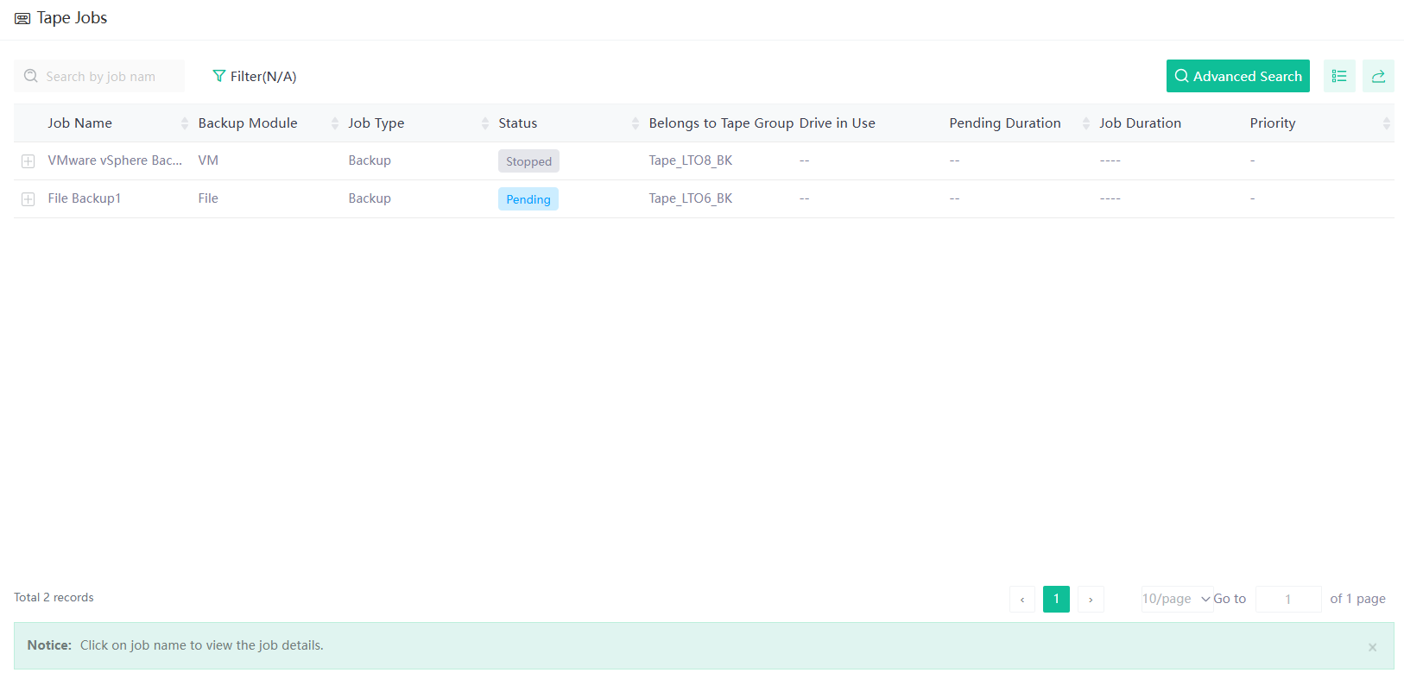The image size is (1404, 679).
Task: Sort by the Job Name column arrows
Action: click(x=184, y=123)
